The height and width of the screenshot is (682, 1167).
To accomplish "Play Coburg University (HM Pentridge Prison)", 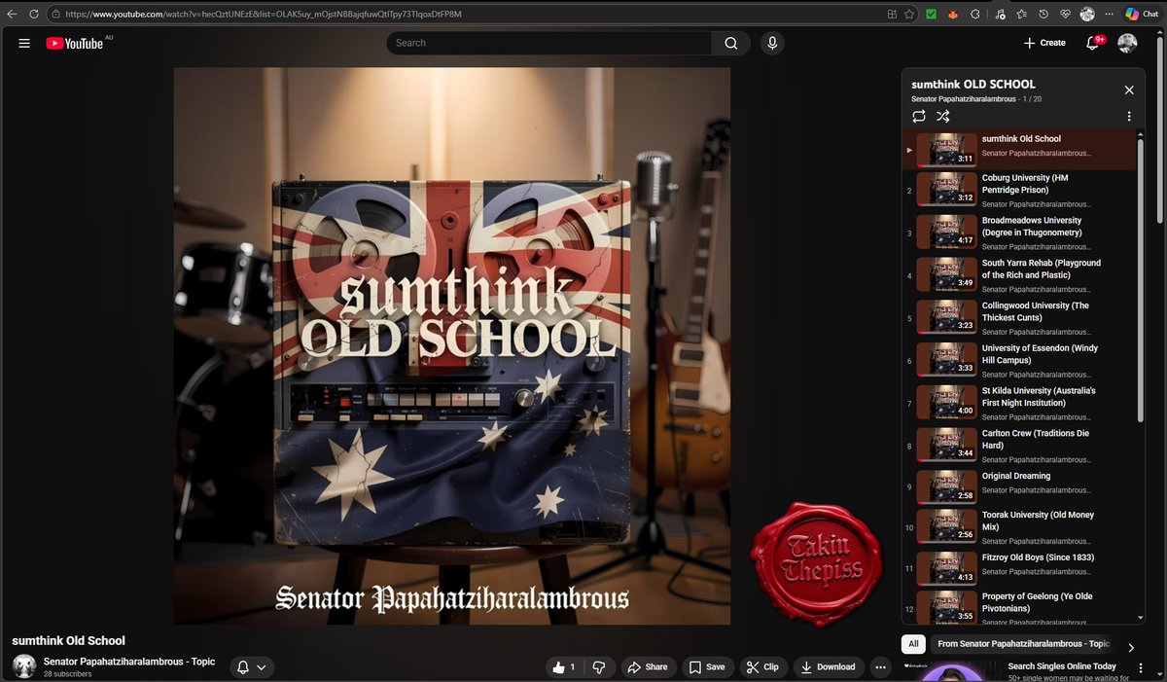I will pos(1018,190).
